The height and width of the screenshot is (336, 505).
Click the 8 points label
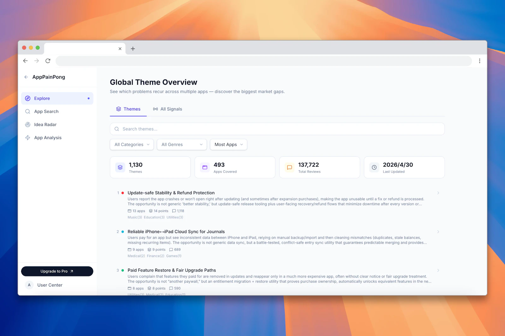[159, 288]
